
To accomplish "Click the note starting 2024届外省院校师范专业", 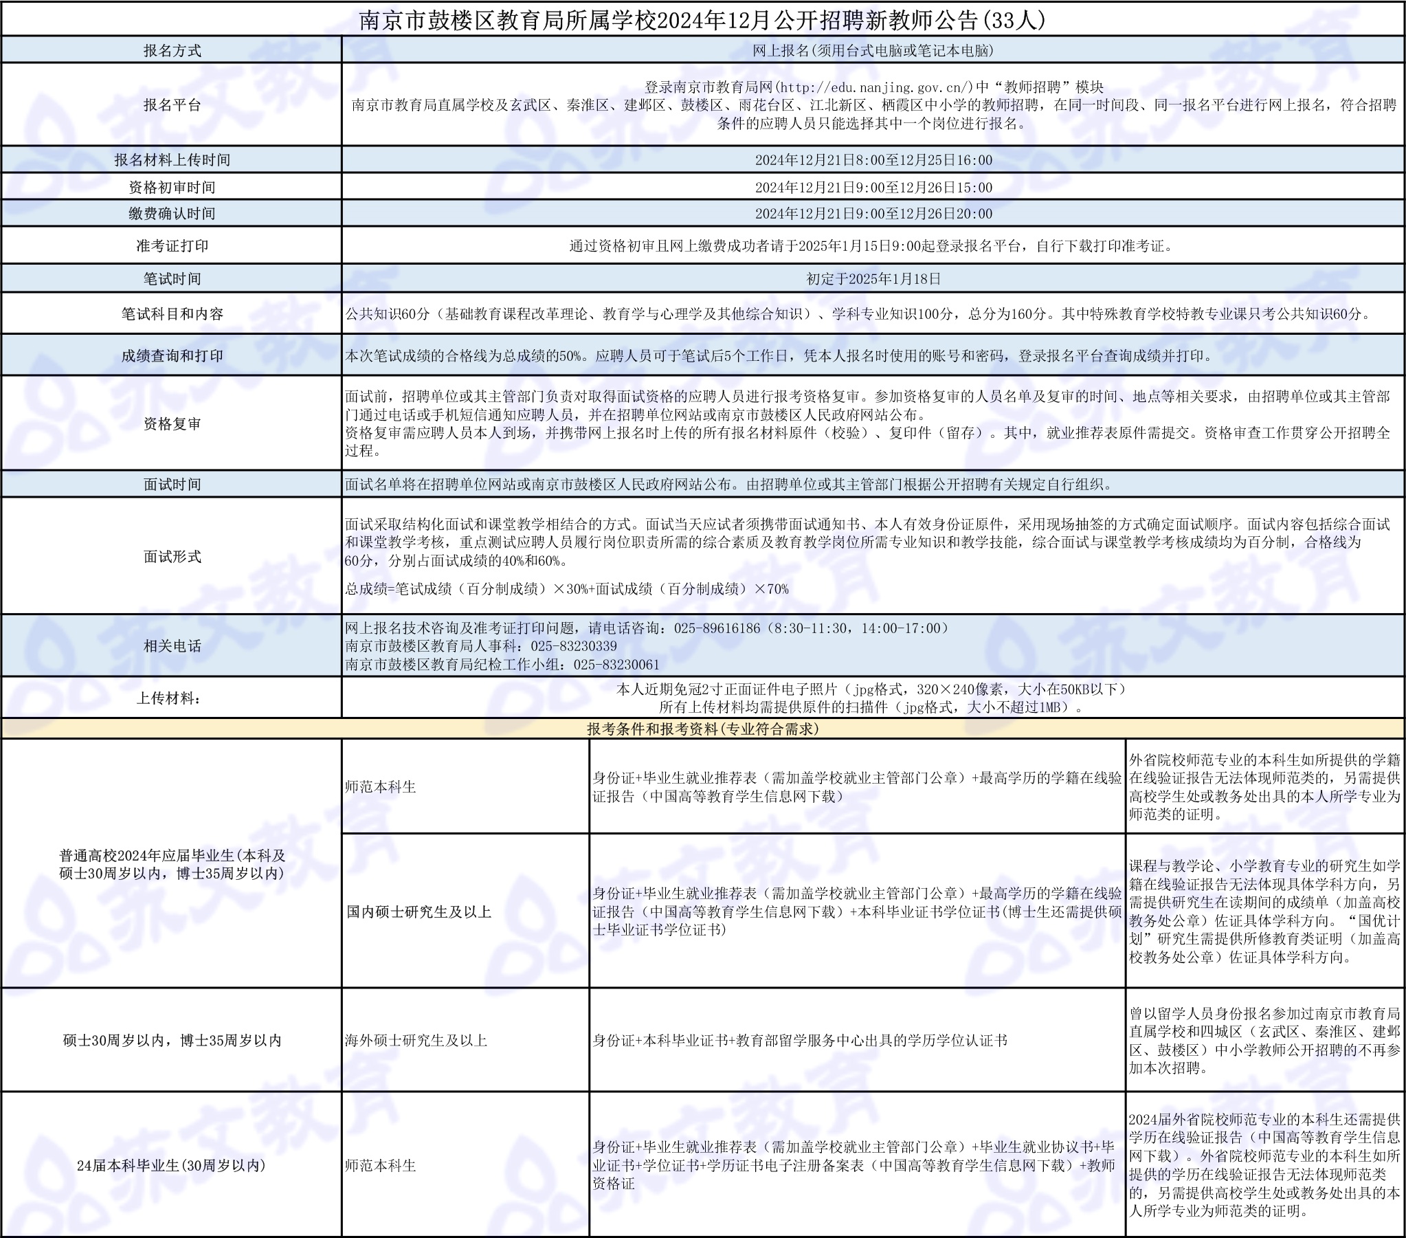I will (1265, 1165).
